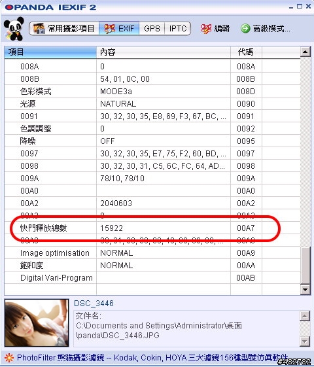Select the 快門釋放總數 row
Image resolution: width=314 pixels, height=367 pixels.
click(152, 228)
